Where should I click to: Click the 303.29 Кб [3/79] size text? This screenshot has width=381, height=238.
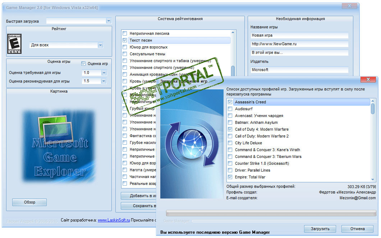[362, 187]
